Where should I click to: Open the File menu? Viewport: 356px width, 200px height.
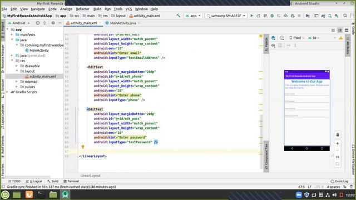tap(4, 9)
